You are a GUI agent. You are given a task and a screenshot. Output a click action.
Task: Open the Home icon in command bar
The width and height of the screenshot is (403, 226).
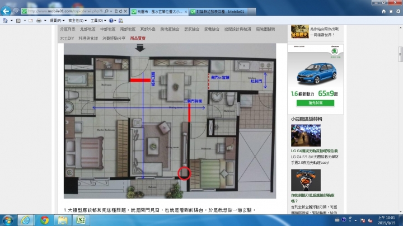click(5, 21)
